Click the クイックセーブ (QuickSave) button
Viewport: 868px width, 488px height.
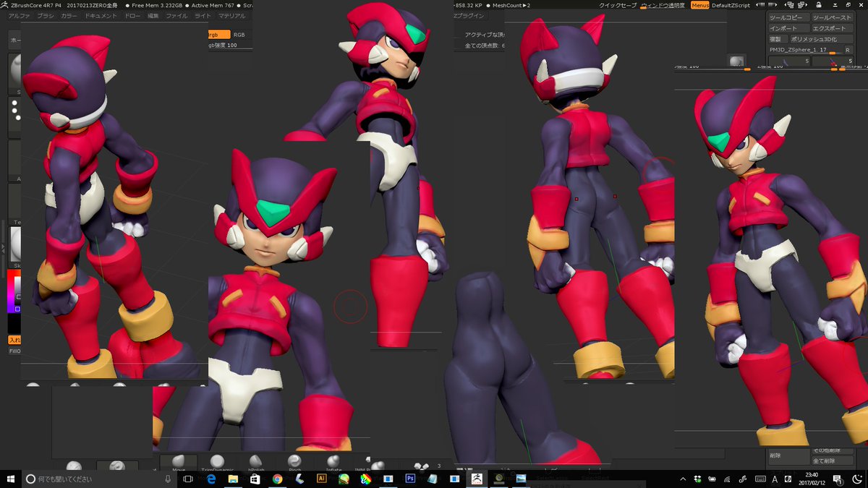pos(618,5)
